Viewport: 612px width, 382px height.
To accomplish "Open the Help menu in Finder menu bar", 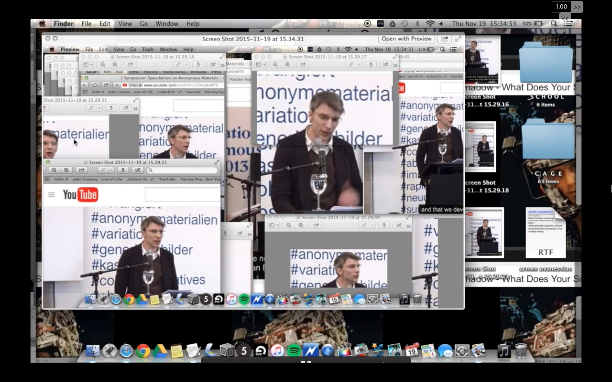I will tap(193, 23).
